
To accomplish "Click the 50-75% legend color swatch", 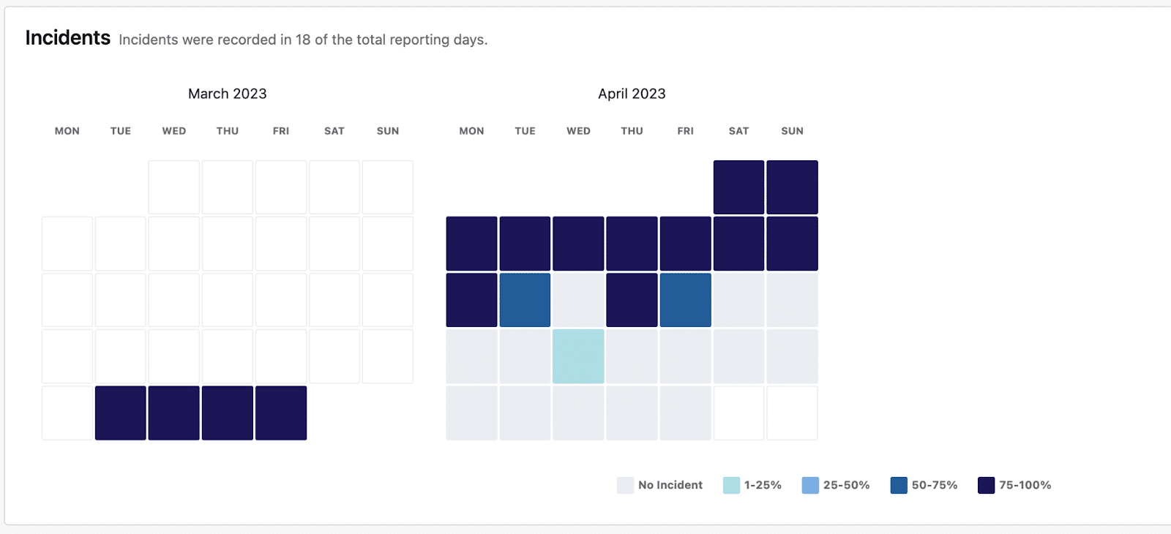I will [899, 485].
